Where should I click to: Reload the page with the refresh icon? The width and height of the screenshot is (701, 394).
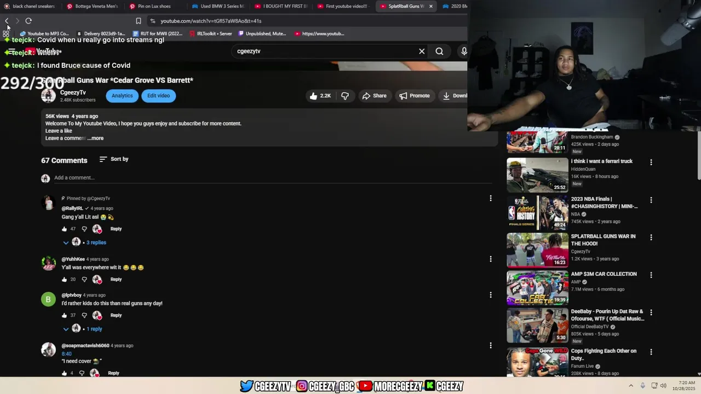[x=28, y=21]
